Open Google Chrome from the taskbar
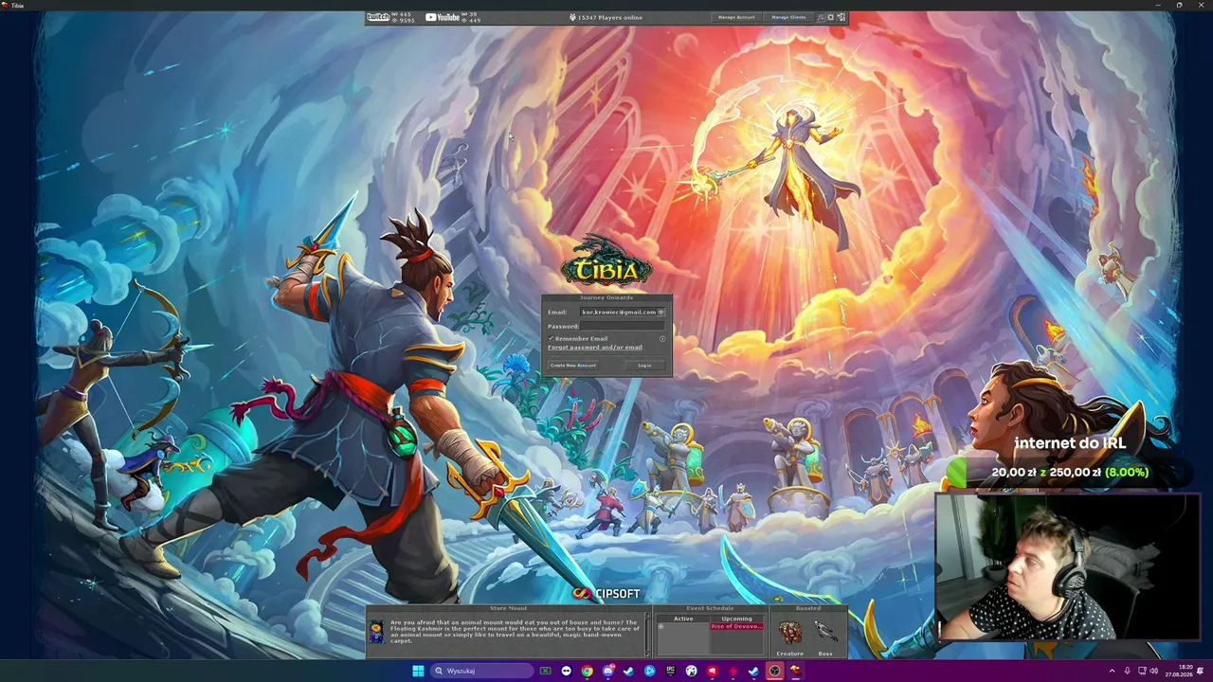Image resolution: width=1213 pixels, height=682 pixels. [x=587, y=671]
